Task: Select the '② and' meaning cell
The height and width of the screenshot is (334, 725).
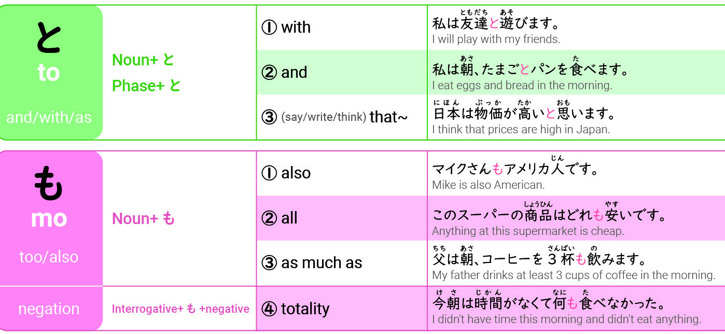Action: click(x=342, y=72)
